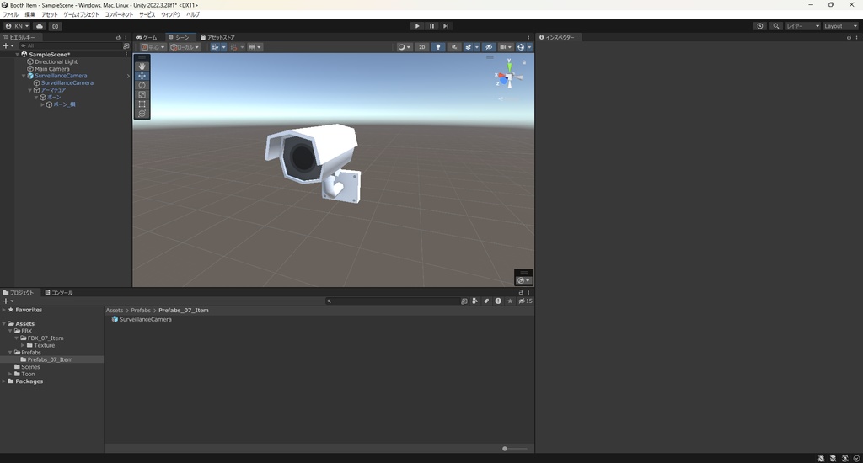Open Inspector panel more options menu
This screenshot has height=463, width=863.
(x=856, y=37)
